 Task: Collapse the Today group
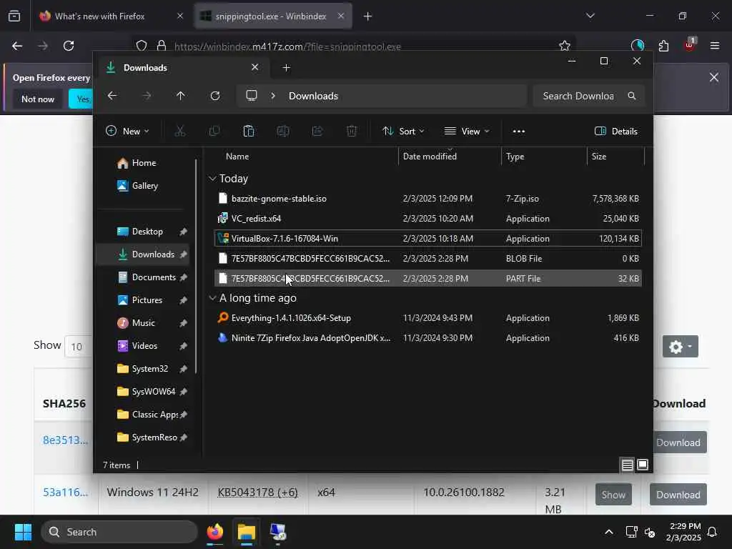[x=212, y=178]
